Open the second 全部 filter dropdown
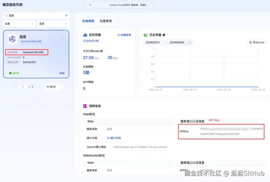Image resolution: width=270 pixels, height=182 pixels. coord(53,24)
